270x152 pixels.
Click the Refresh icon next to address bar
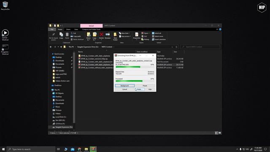(176, 47)
